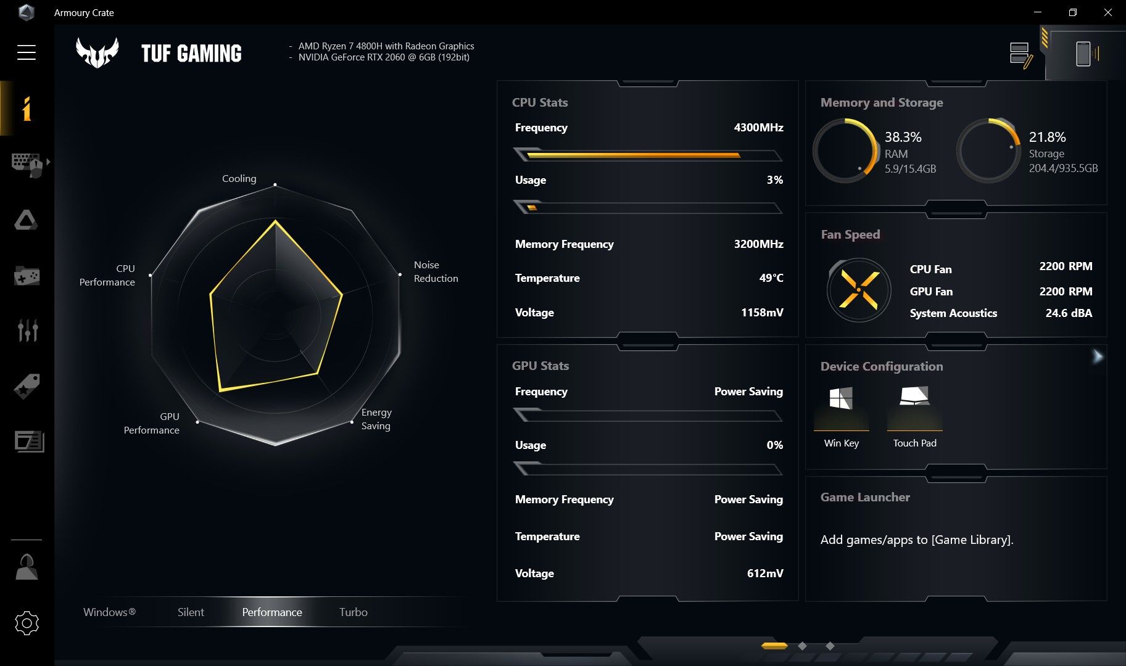Click the Cooling label on radar chart
This screenshot has width=1126, height=666.
pyautogui.click(x=239, y=178)
